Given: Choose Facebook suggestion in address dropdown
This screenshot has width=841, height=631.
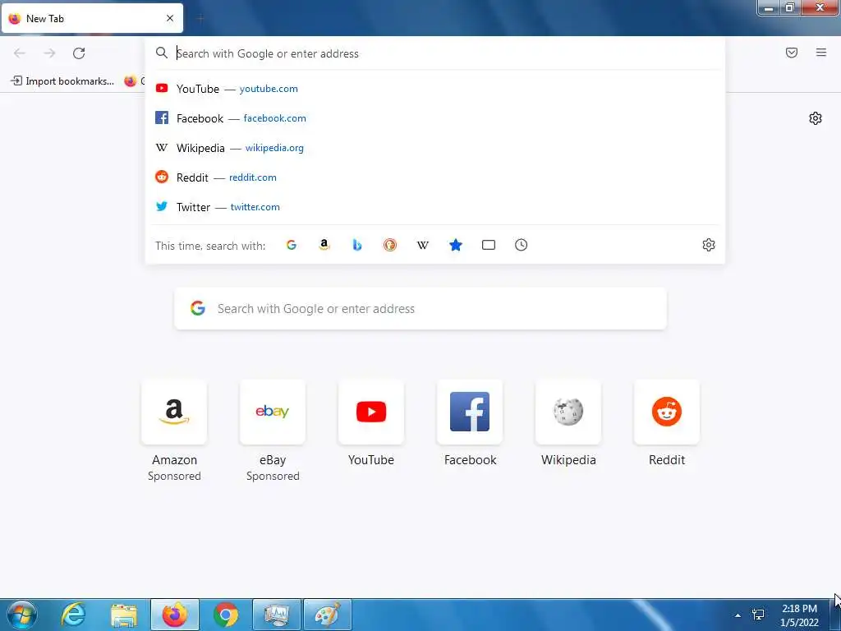Looking at the screenshot, I should click(435, 118).
